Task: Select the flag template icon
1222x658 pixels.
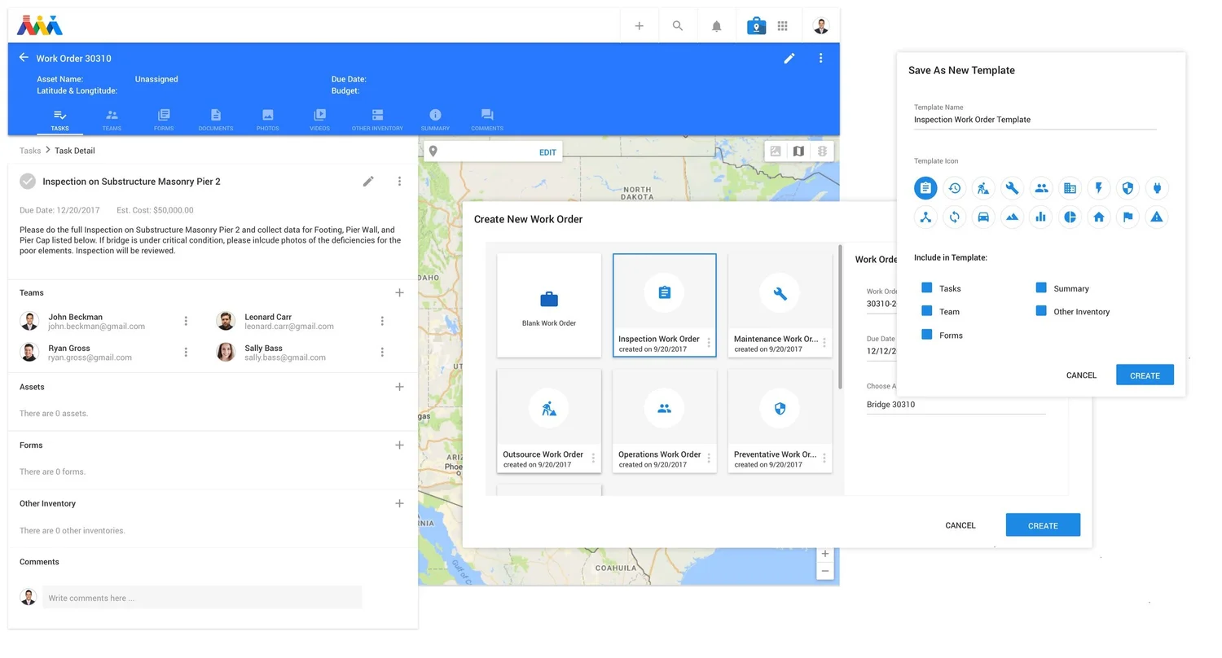Action: click(x=1127, y=217)
